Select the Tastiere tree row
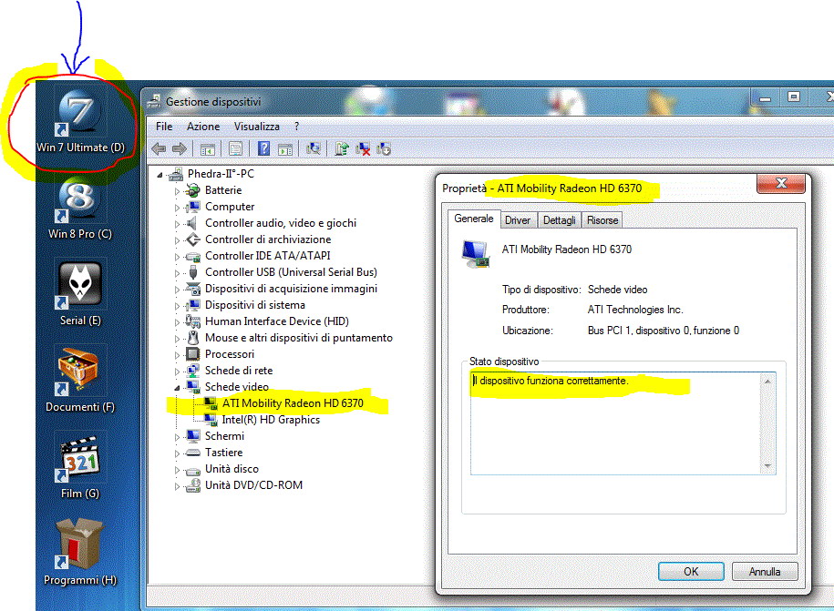 [223, 453]
